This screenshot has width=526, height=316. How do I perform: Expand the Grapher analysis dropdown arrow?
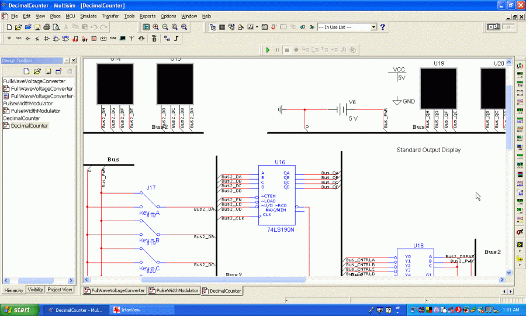(257, 27)
